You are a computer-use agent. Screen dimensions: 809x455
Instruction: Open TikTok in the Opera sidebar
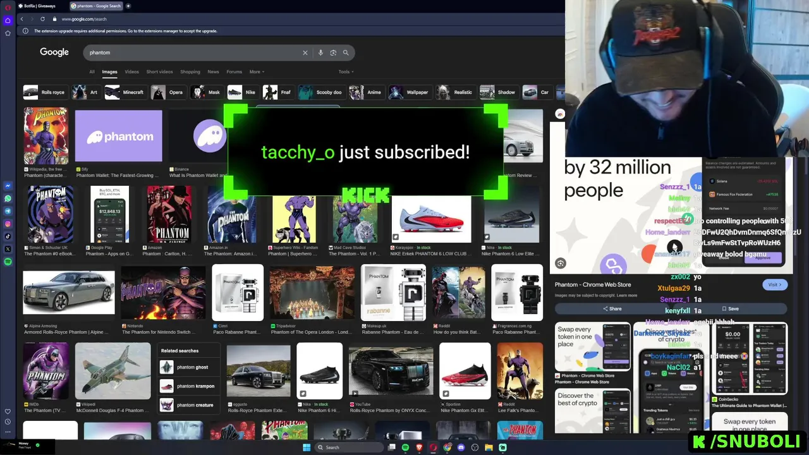[8, 236]
